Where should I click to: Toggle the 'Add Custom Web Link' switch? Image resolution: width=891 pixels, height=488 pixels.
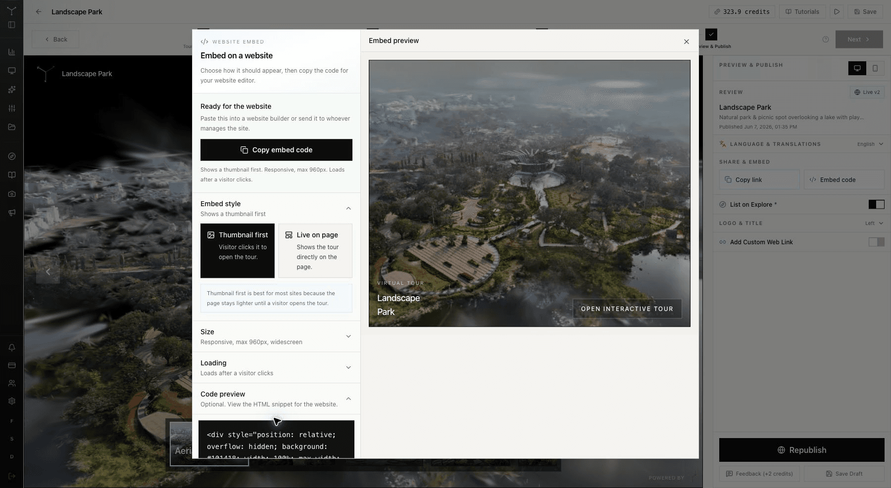click(x=876, y=242)
